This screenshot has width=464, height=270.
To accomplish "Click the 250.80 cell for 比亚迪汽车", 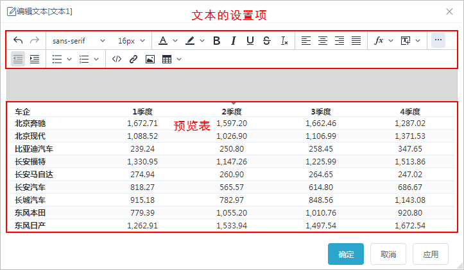I will [232, 148].
